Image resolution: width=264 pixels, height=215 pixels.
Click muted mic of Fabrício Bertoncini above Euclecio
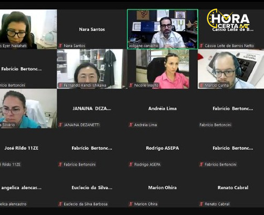coord(60,164)
